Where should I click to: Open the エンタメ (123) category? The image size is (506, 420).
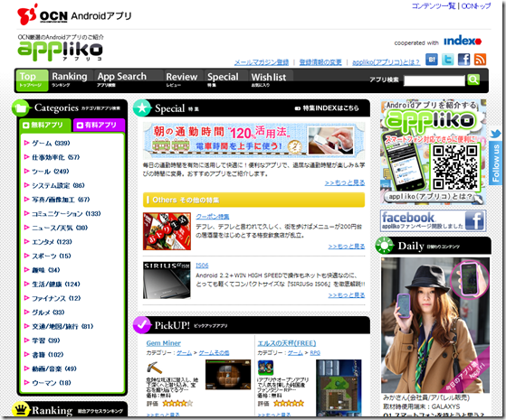[x=52, y=242]
